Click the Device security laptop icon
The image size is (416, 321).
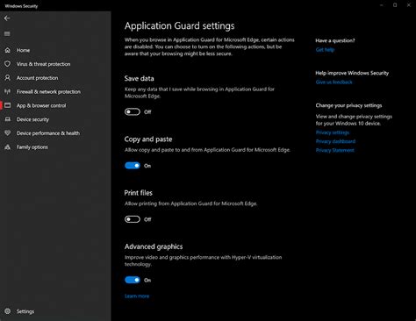pos(8,119)
